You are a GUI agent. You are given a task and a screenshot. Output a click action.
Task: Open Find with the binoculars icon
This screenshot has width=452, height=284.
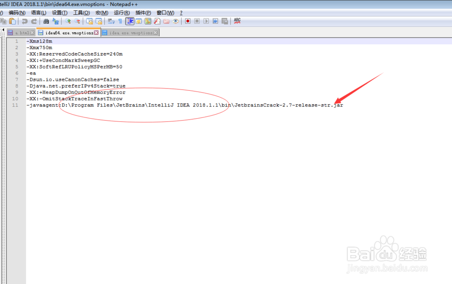tap(46, 21)
